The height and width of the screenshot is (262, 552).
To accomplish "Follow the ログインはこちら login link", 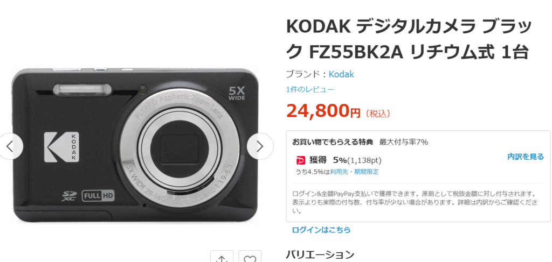I will click(x=321, y=230).
